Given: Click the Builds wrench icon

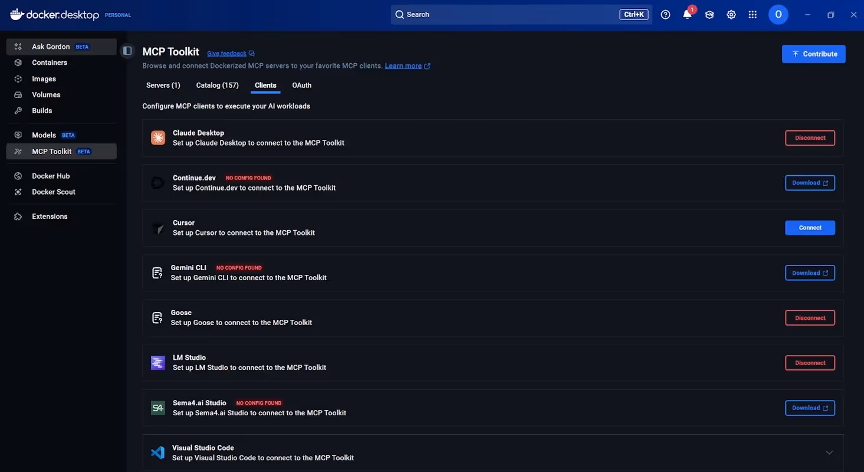Looking at the screenshot, I should tap(18, 110).
